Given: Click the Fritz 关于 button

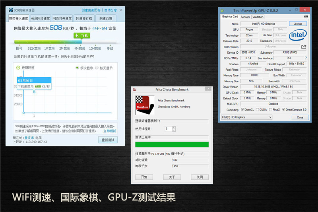Looking at the screenshot, I should click(172, 177).
